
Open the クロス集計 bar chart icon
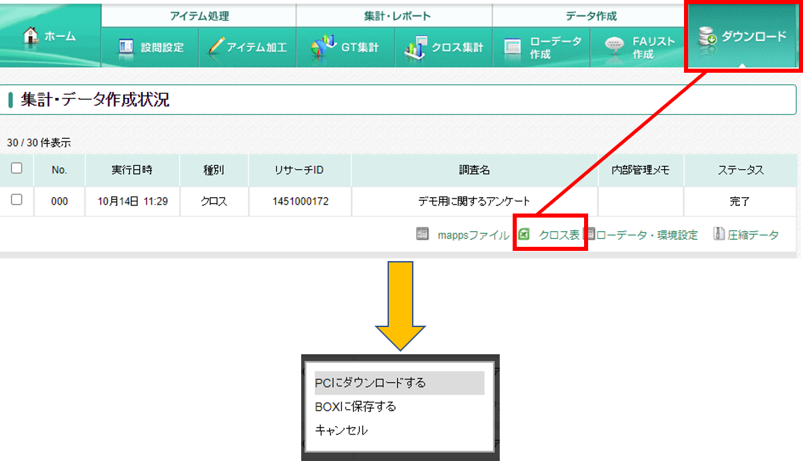click(x=415, y=47)
